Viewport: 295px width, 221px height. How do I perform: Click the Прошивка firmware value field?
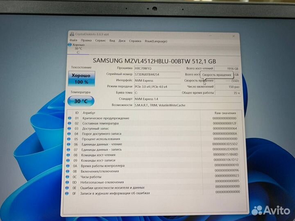[x=157, y=68]
